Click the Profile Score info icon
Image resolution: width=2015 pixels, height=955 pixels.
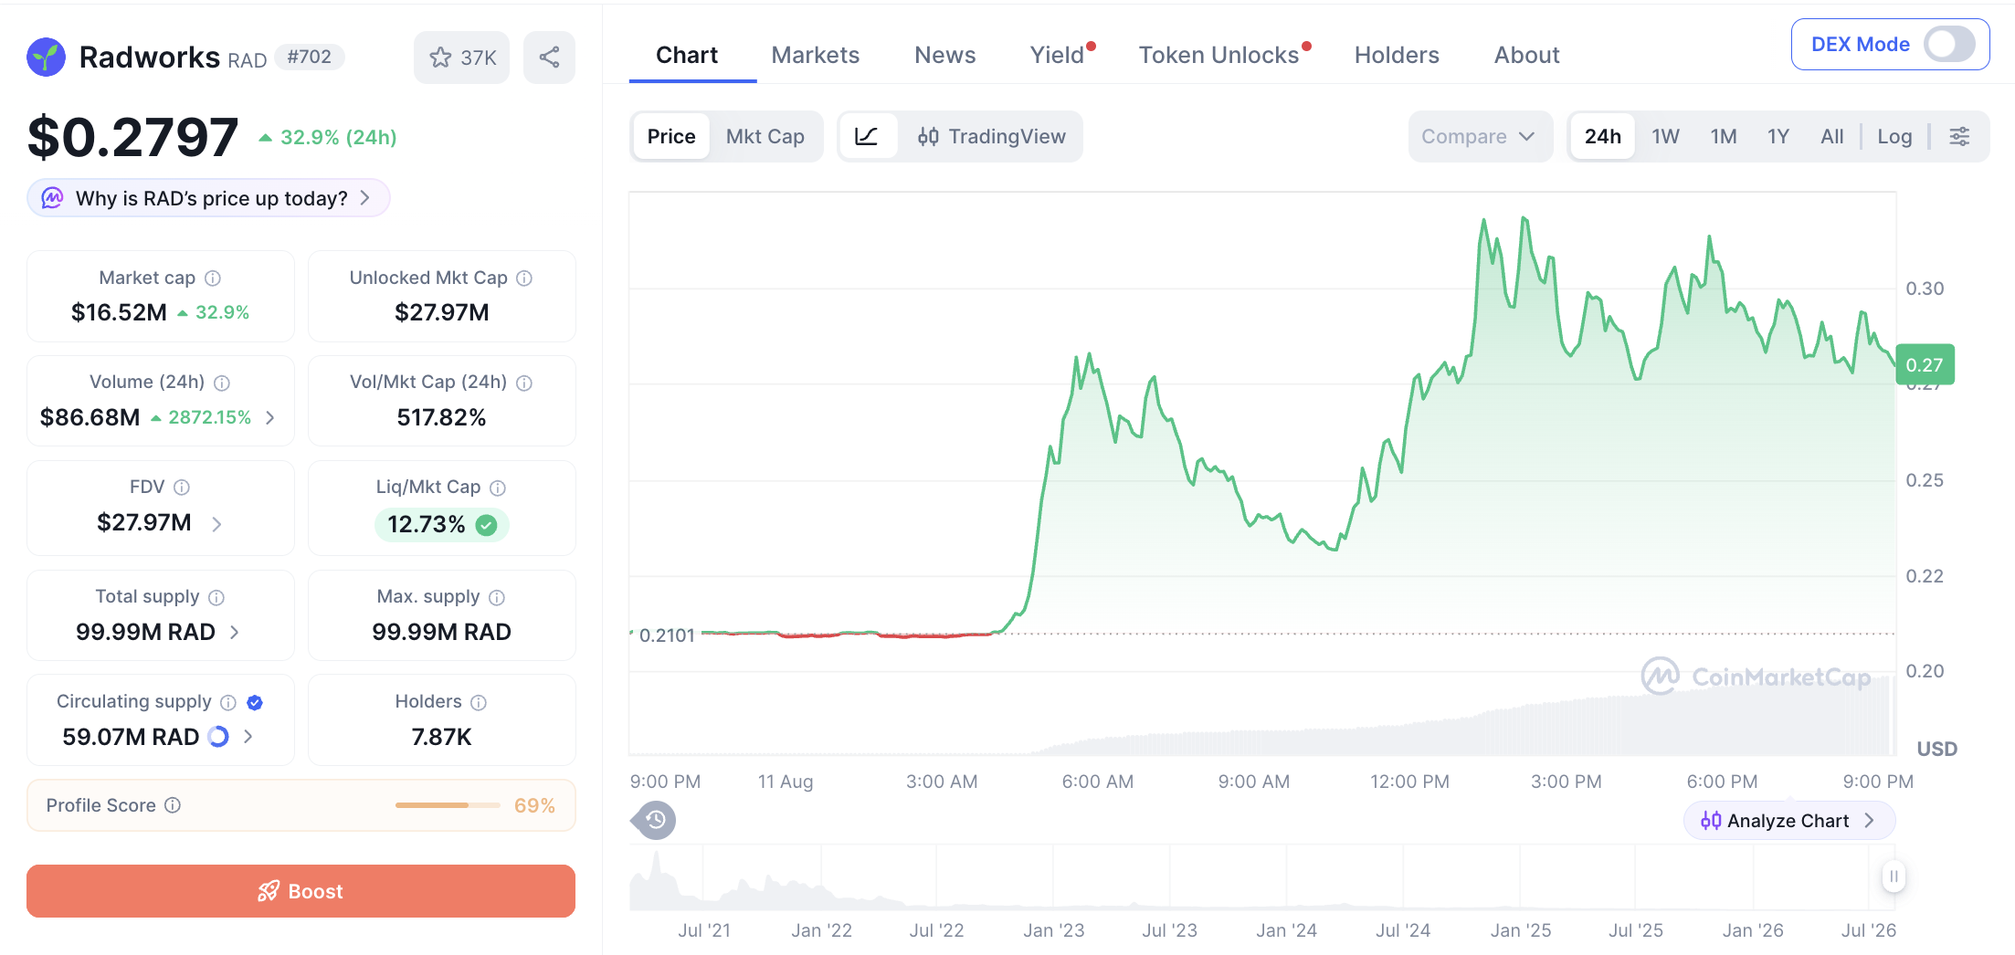[x=173, y=805]
